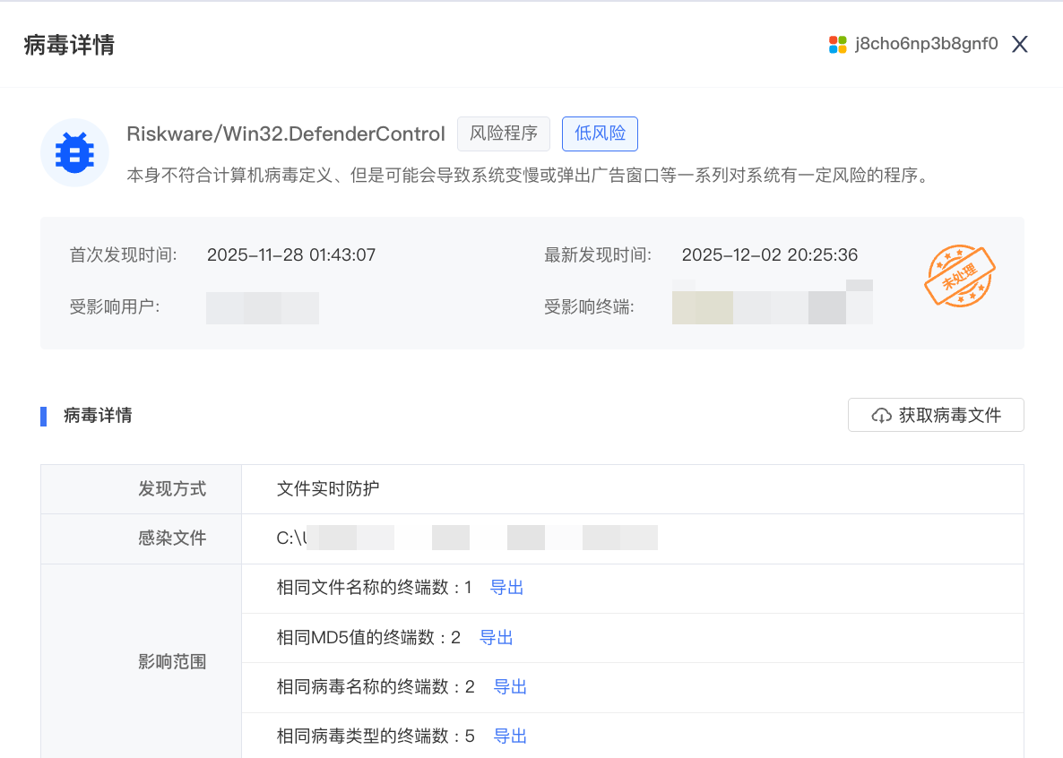The width and height of the screenshot is (1063, 758).
Task: Click the 风险程序 tag
Action: pos(504,134)
